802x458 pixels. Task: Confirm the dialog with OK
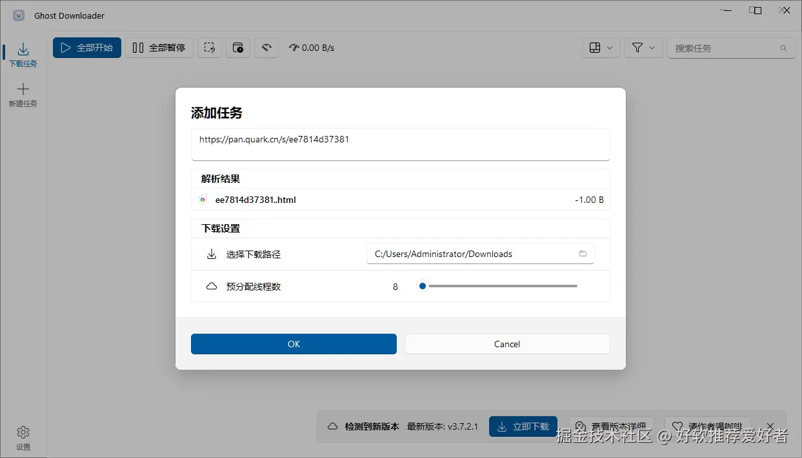coord(294,344)
